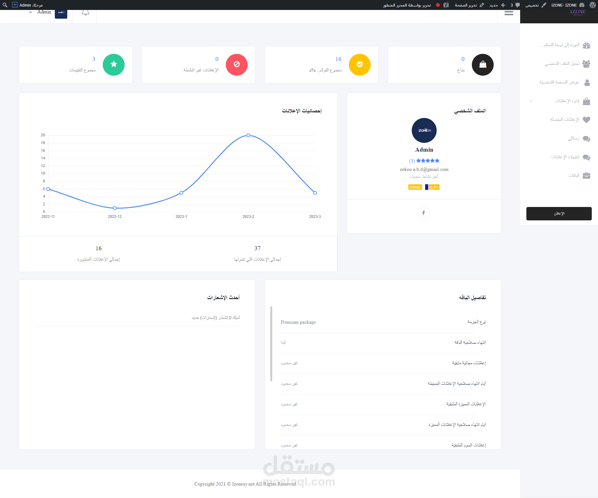Click the package details scrollbar
598x498 pixels.
point(271,344)
